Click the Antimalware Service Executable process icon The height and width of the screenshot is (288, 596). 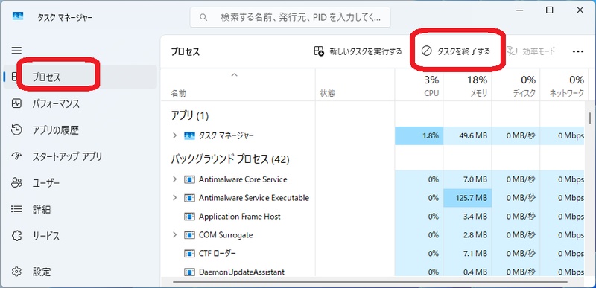(x=189, y=198)
